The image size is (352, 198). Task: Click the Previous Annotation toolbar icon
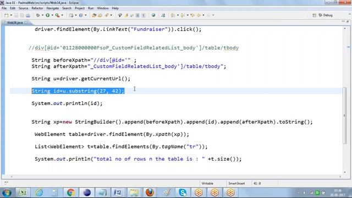[183, 15]
